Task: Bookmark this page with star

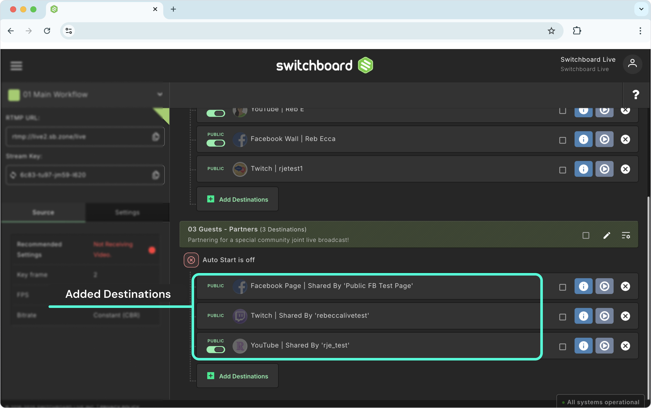Action: [551, 31]
